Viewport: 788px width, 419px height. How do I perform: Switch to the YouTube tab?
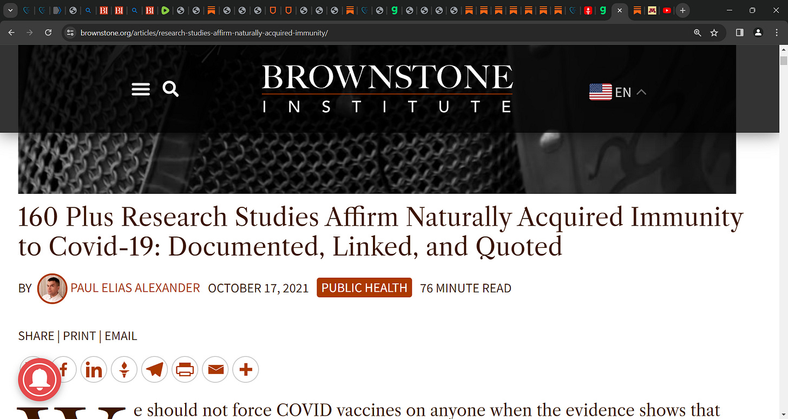pyautogui.click(x=667, y=10)
